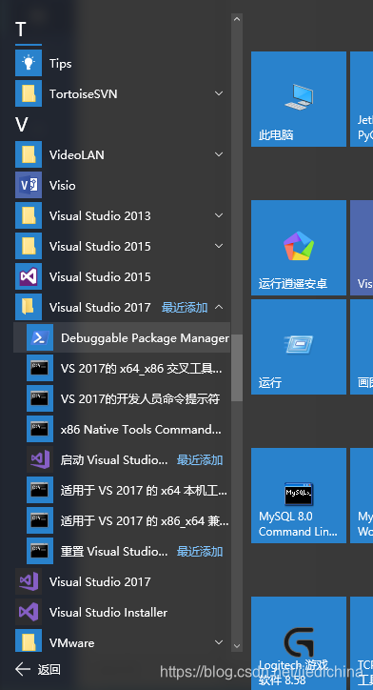
Task: Click the app list scrollbar thumb
Action: click(237, 368)
